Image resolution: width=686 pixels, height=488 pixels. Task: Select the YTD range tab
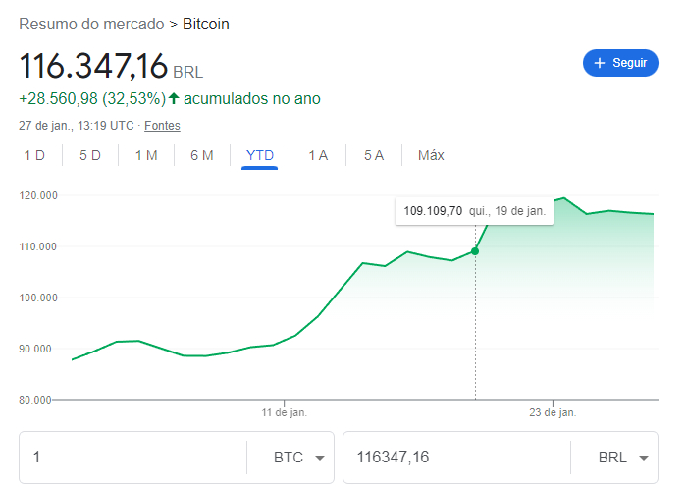(259, 155)
